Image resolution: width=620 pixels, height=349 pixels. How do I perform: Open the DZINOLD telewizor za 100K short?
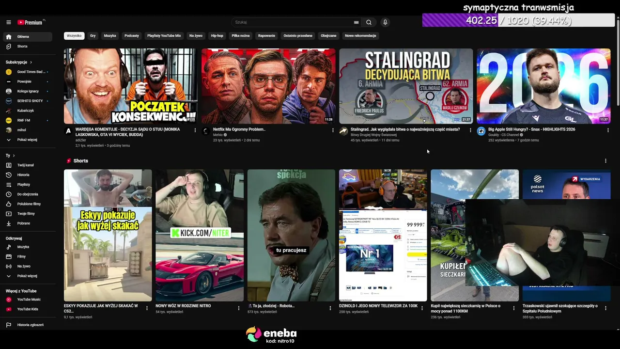click(x=383, y=236)
